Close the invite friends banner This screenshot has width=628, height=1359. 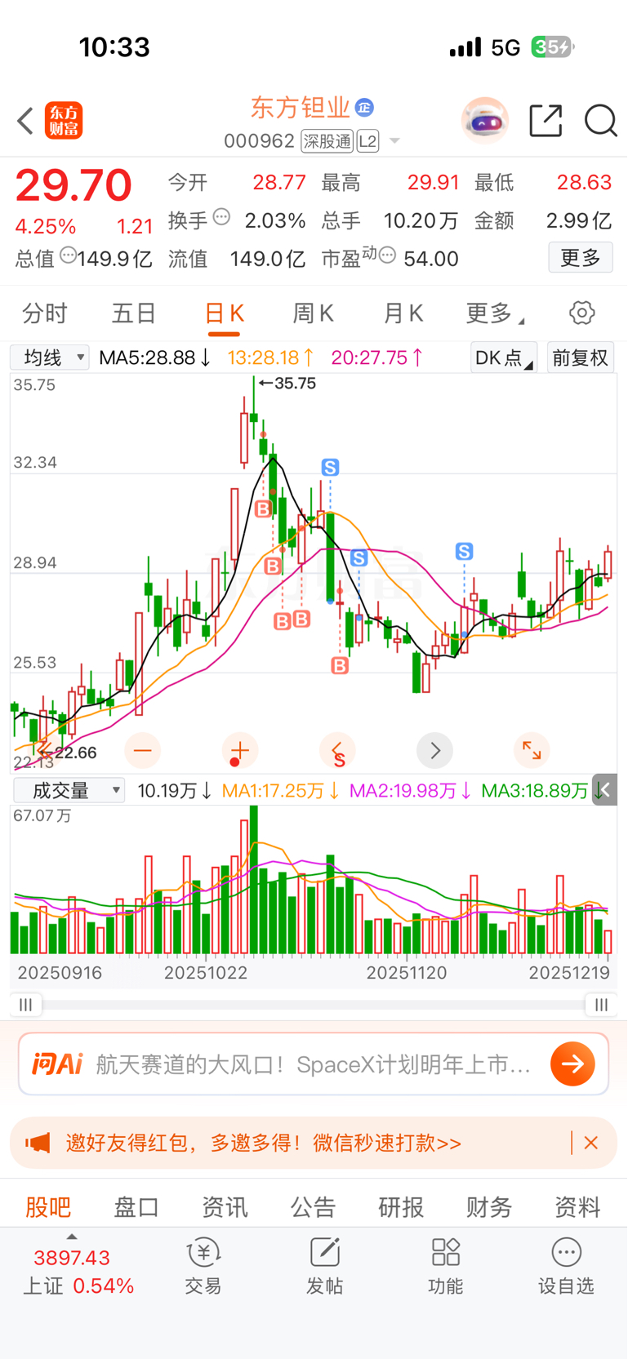(591, 1143)
